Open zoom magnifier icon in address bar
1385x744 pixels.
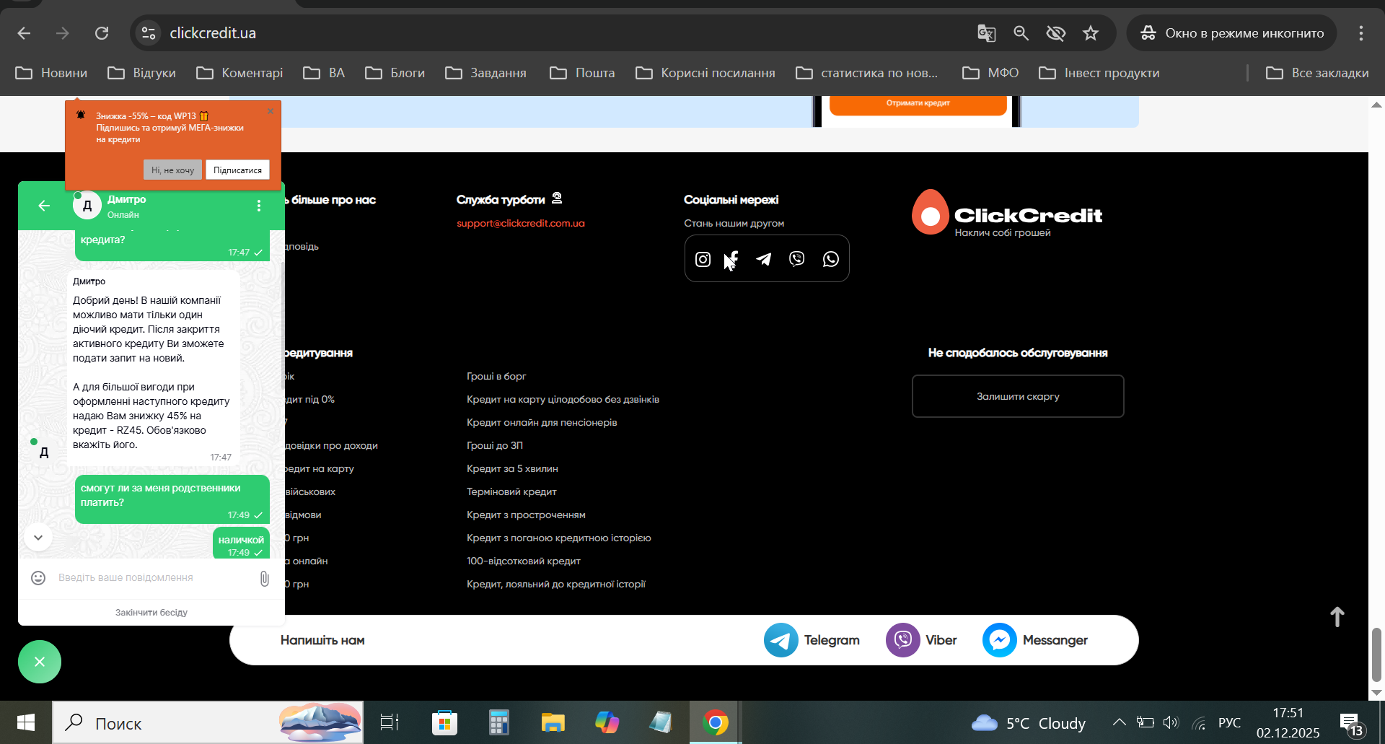click(1021, 33)
